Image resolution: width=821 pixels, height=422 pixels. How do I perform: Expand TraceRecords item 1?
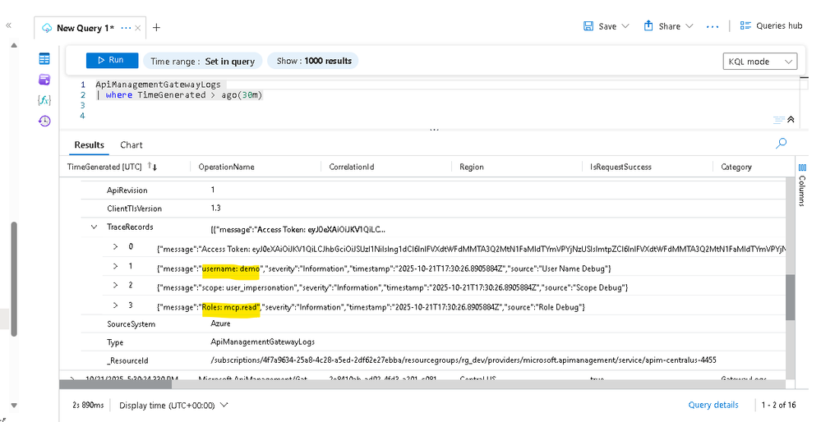116,266
